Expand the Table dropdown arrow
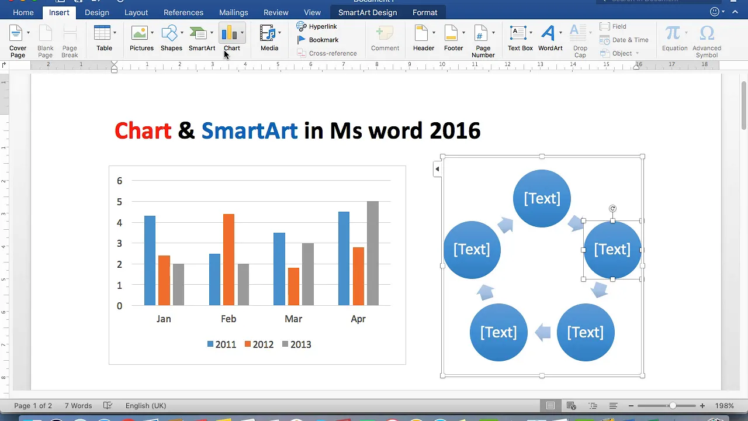Viewport: 748px width, 421px height. (x=115, y=33)
